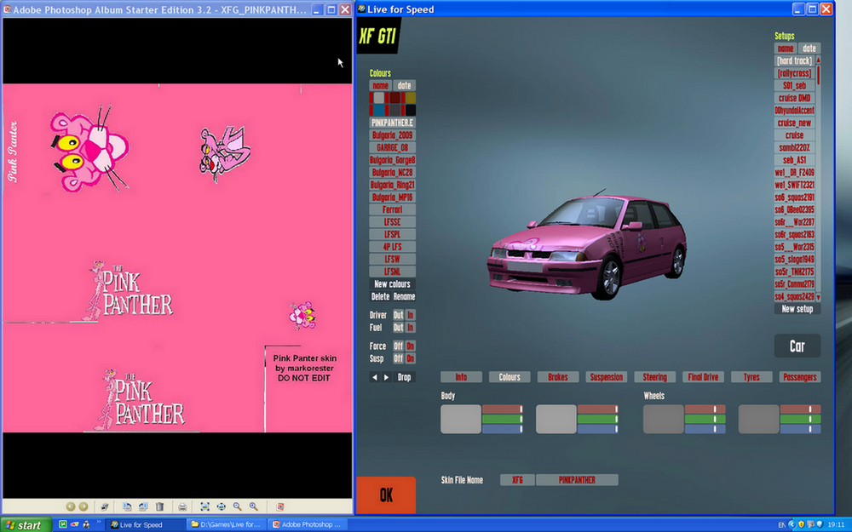Click the Car button
The image size is (852, 532).
[797, 346]
